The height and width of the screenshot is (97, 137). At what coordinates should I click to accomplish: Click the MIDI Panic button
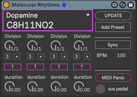[x=113, y=78]
